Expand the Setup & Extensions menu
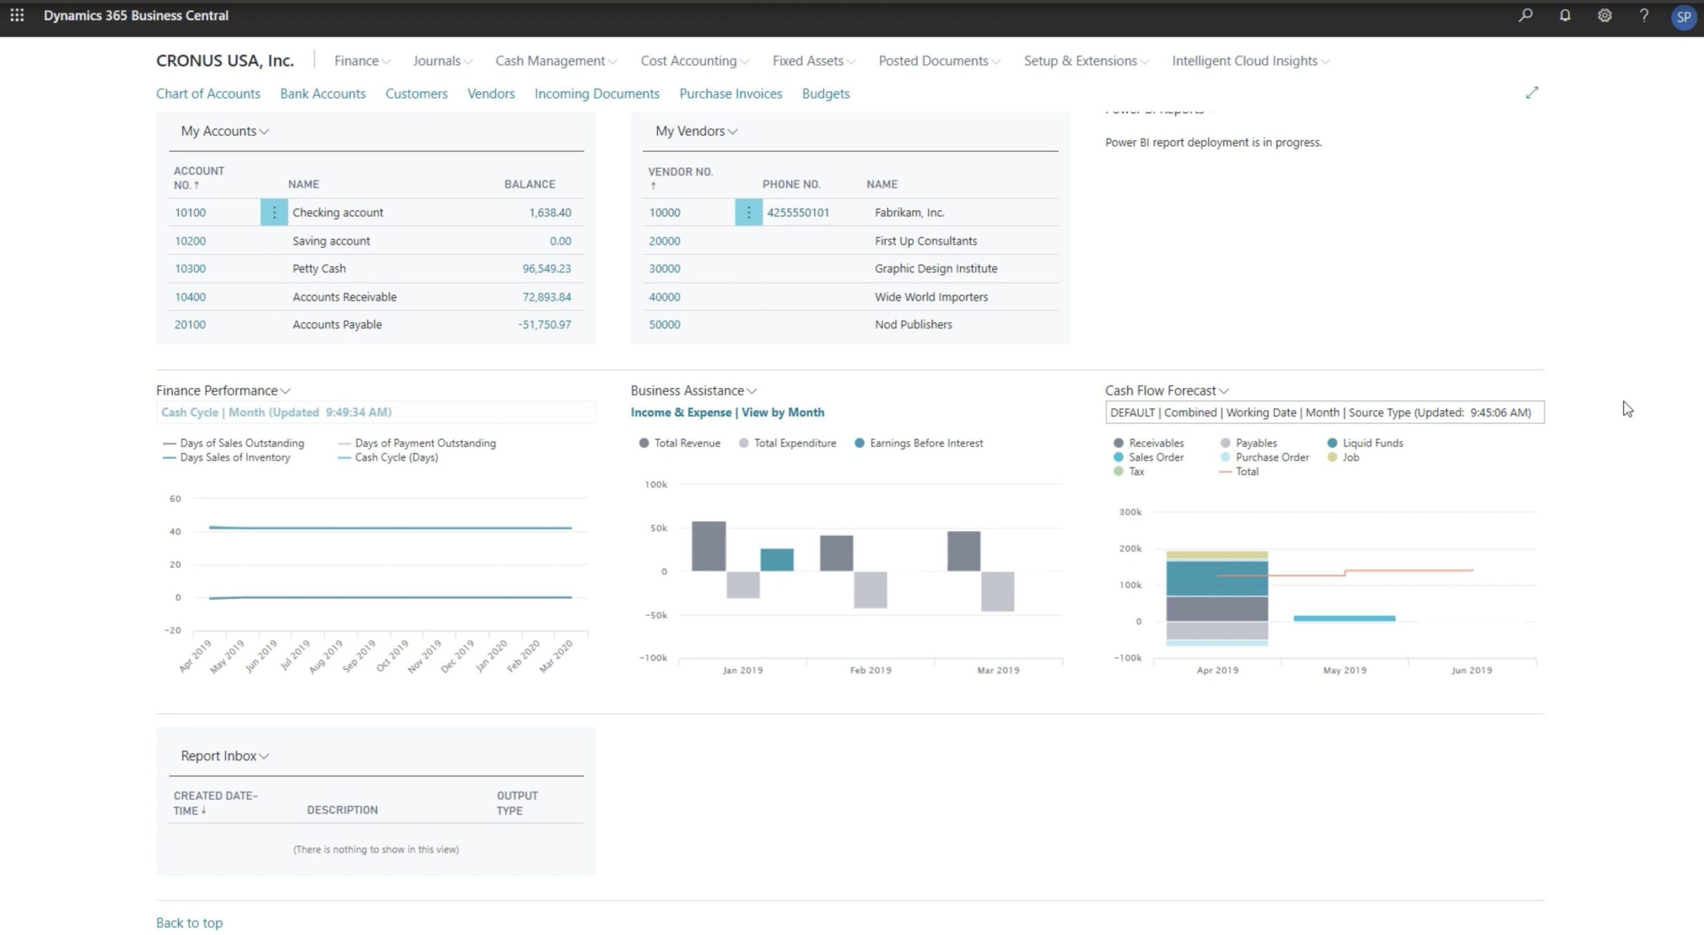Viewport: 1704px width, 935px height. 1086,61
